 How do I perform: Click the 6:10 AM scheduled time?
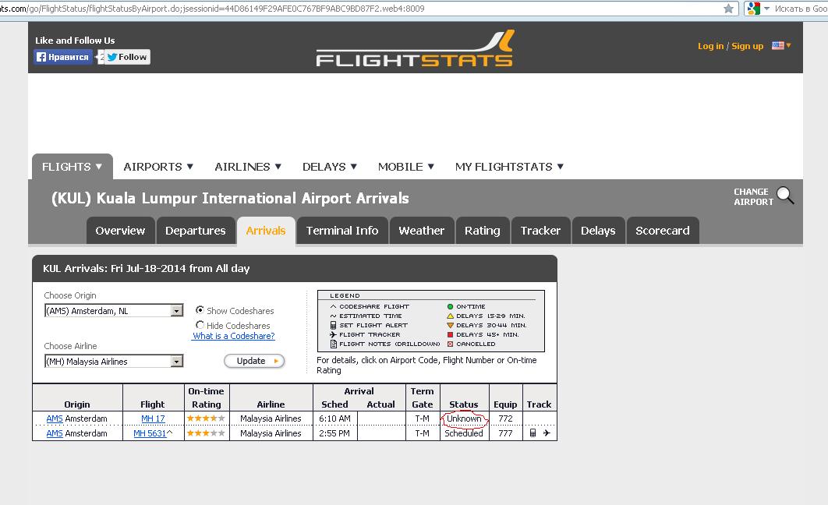[x=334, y=418]
